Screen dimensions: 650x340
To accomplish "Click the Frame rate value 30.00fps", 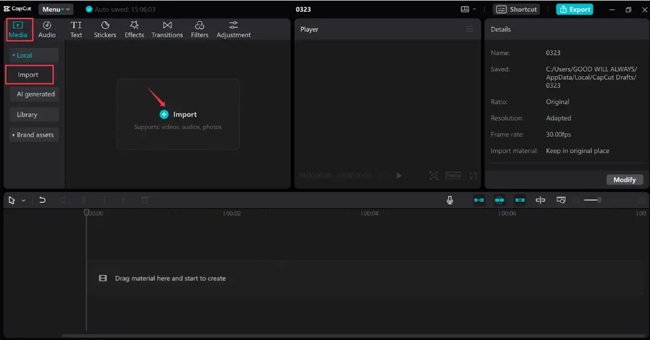I will coord(558,134).
